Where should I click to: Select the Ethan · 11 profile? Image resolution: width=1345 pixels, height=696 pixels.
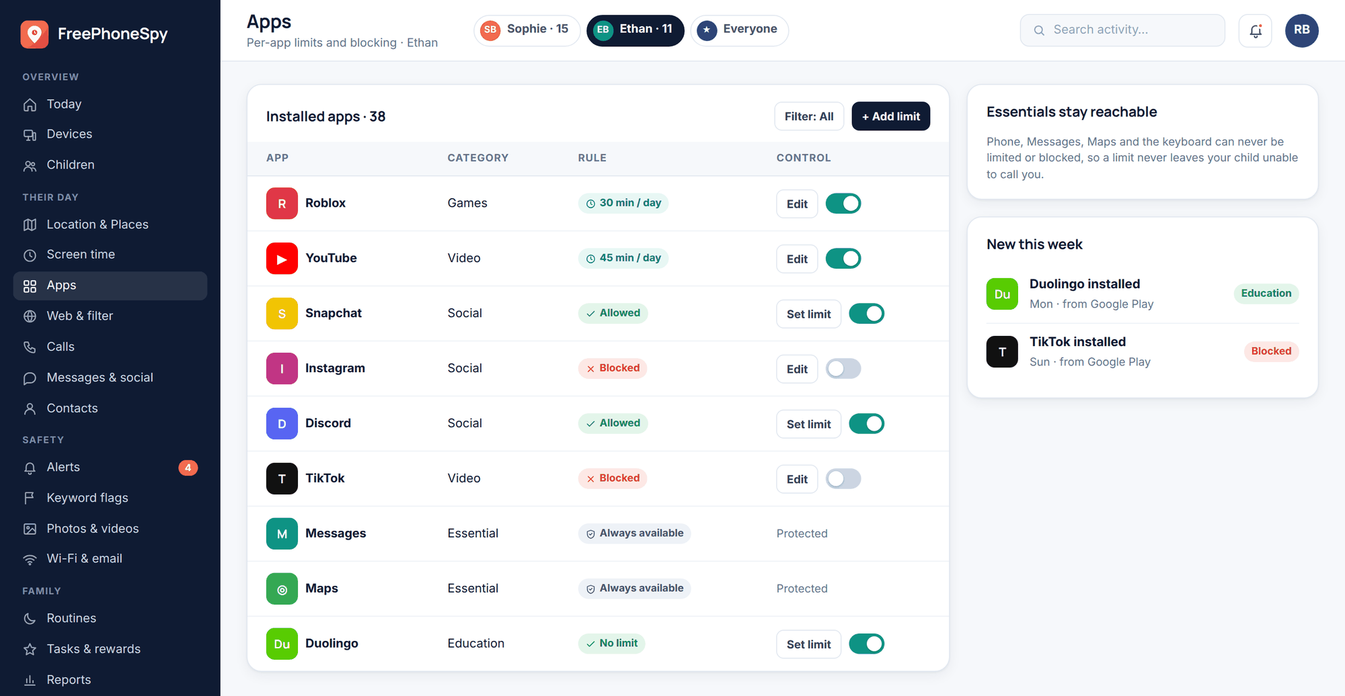click(636, 30)
